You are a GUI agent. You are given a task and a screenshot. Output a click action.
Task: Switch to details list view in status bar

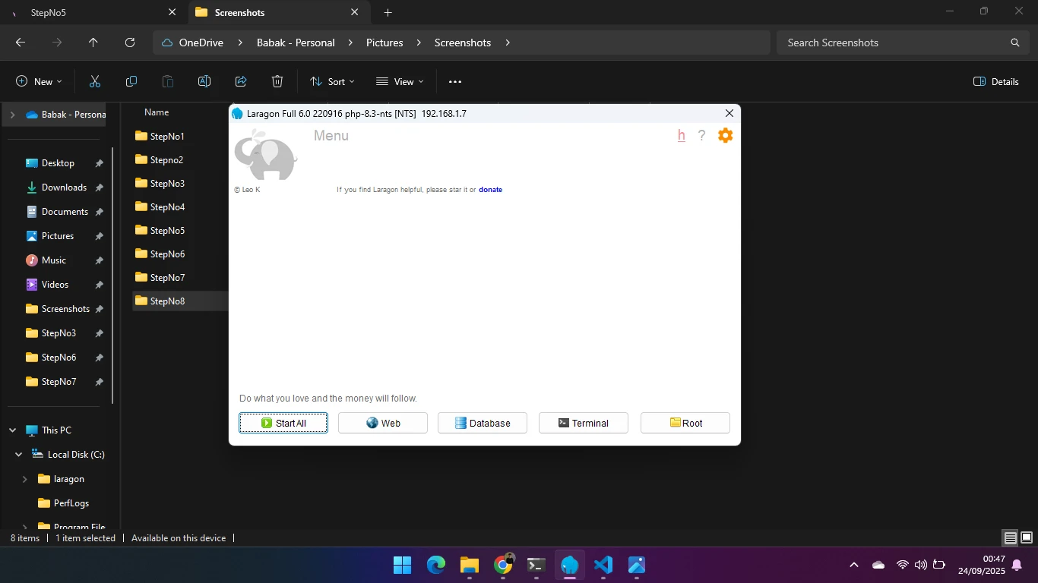click(1010, 538)
